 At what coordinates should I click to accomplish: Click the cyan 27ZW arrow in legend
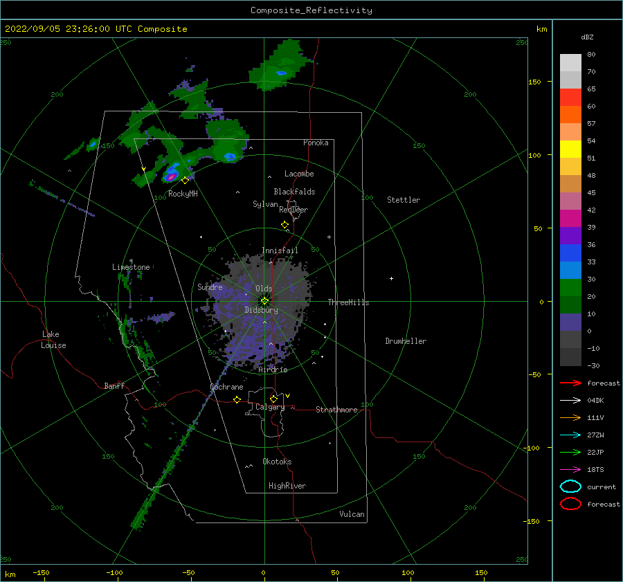click(570, 435)
